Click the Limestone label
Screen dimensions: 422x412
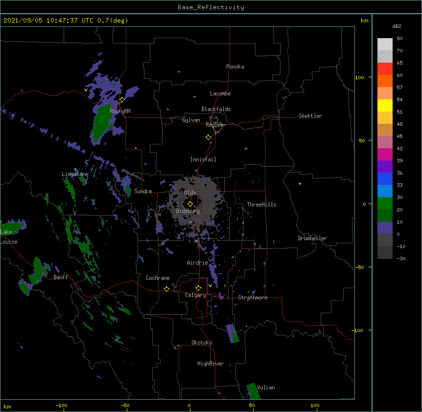click(75, 174)
